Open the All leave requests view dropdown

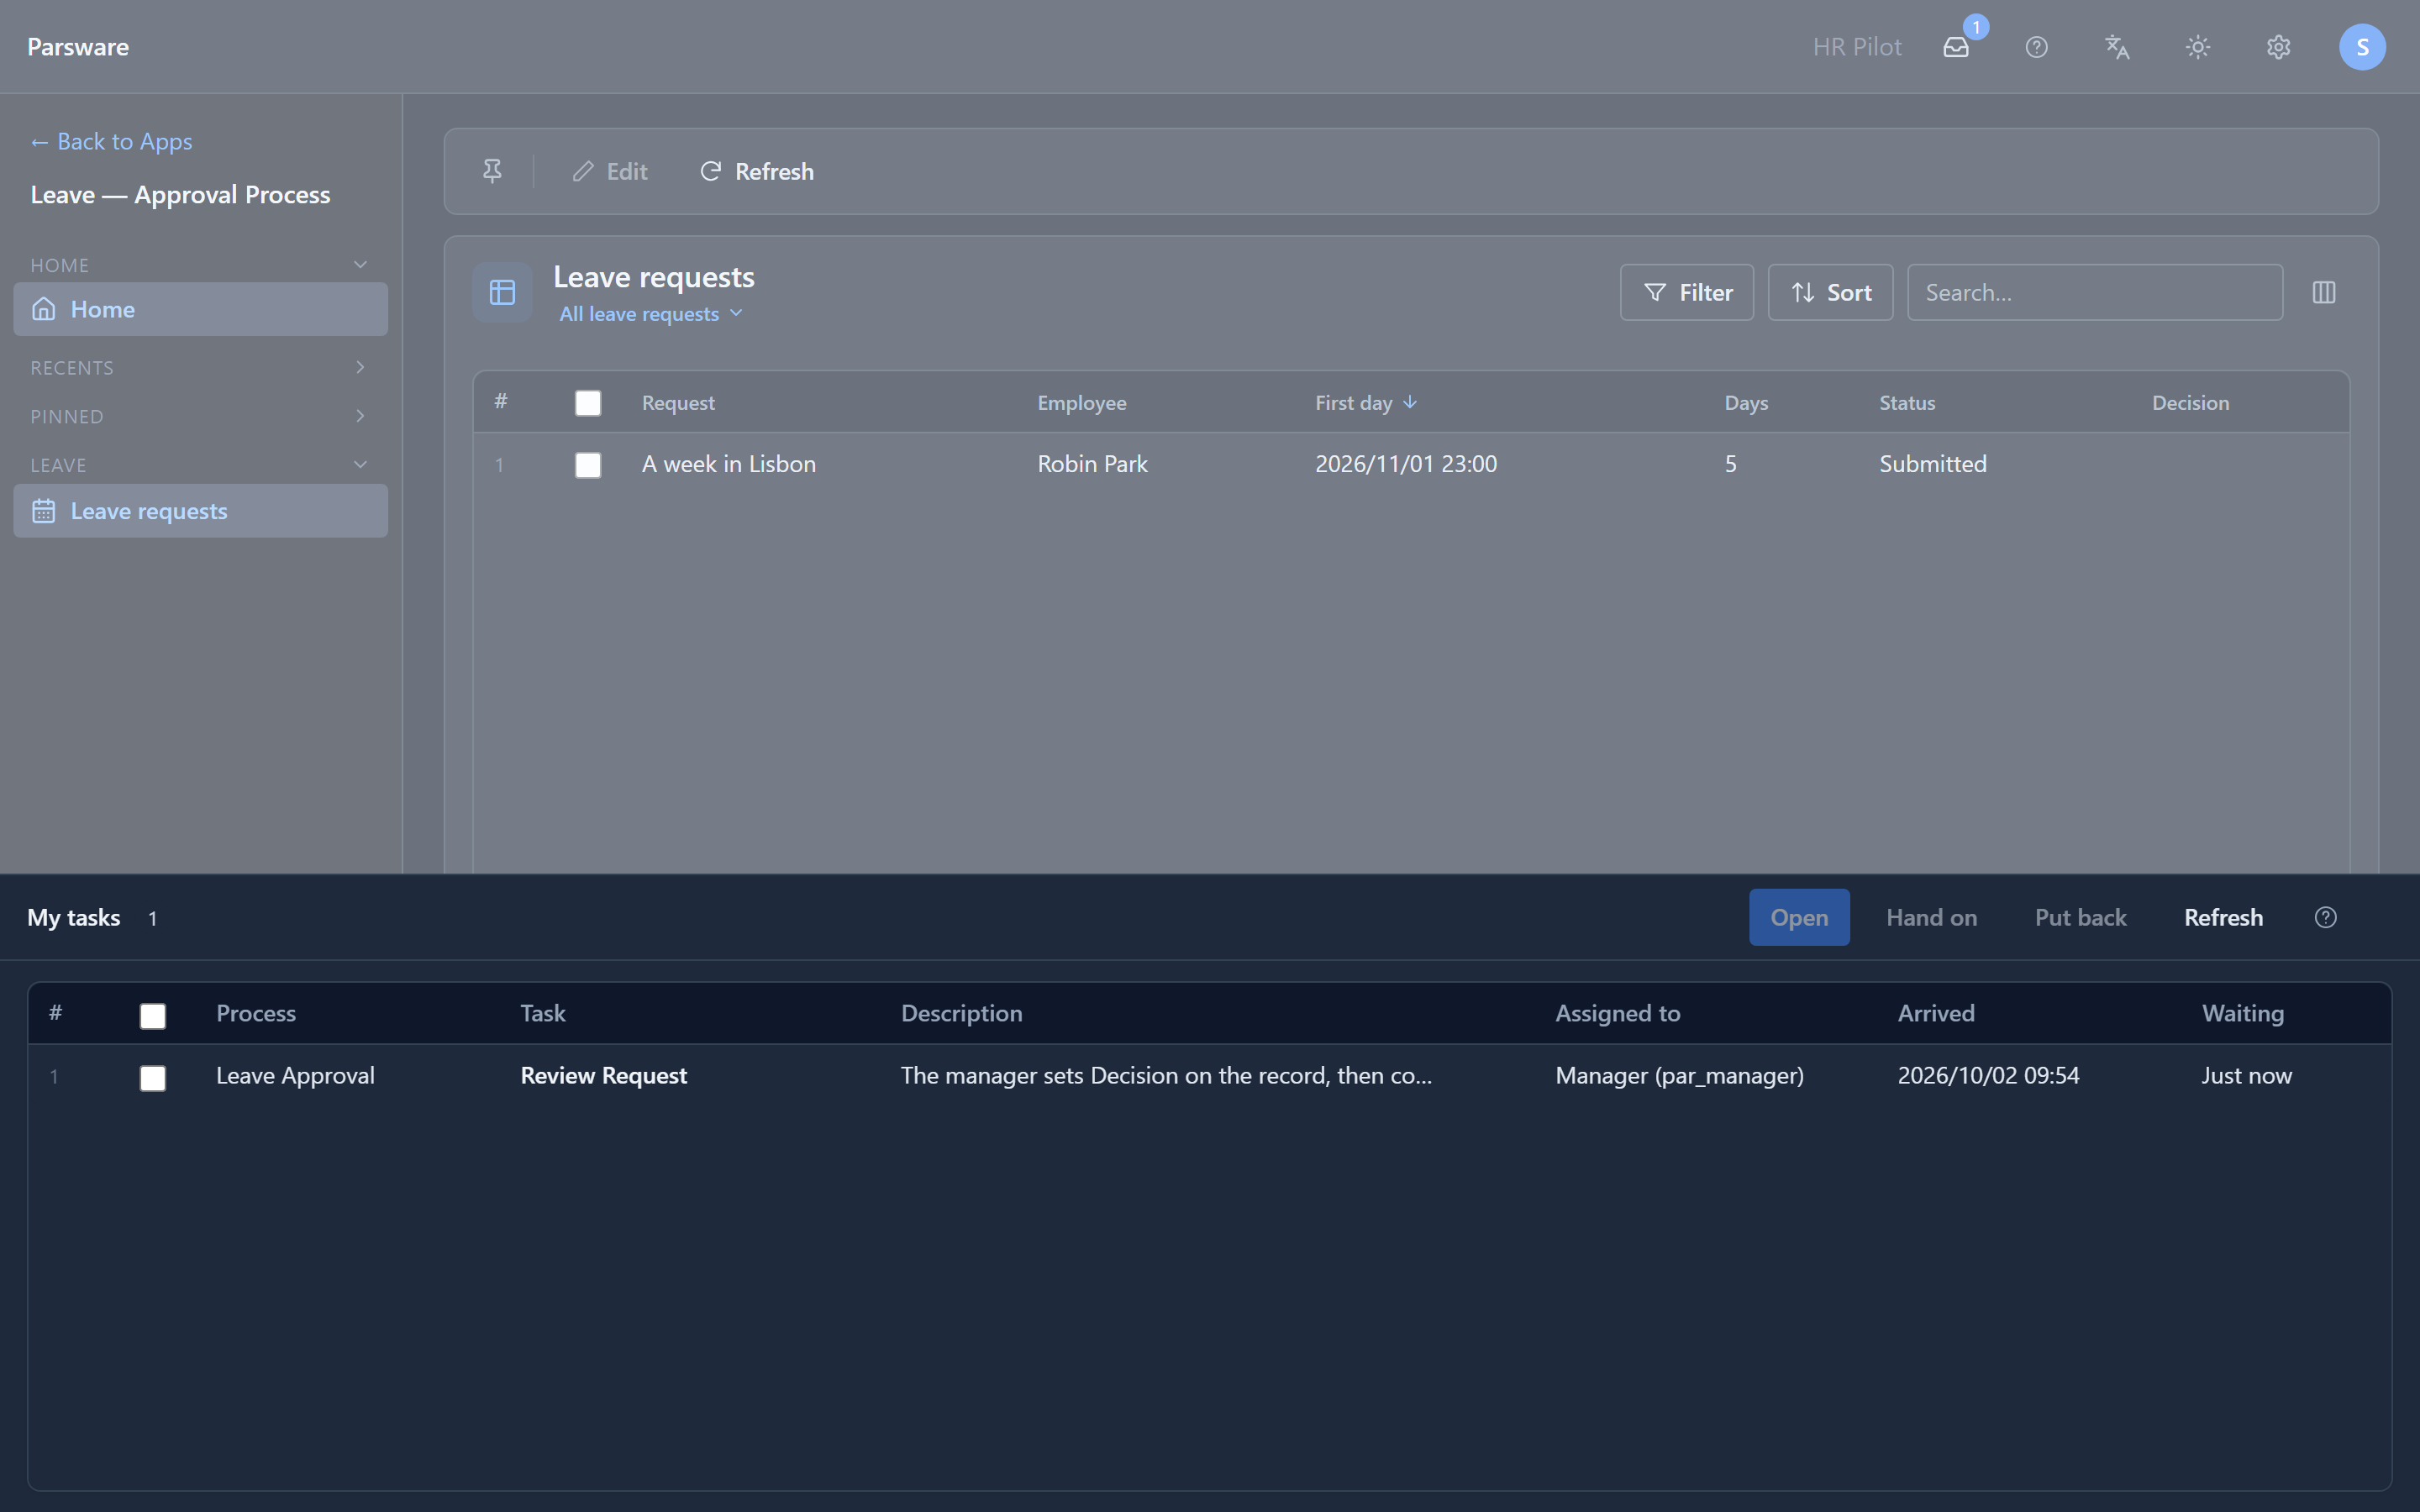point(651,314)
